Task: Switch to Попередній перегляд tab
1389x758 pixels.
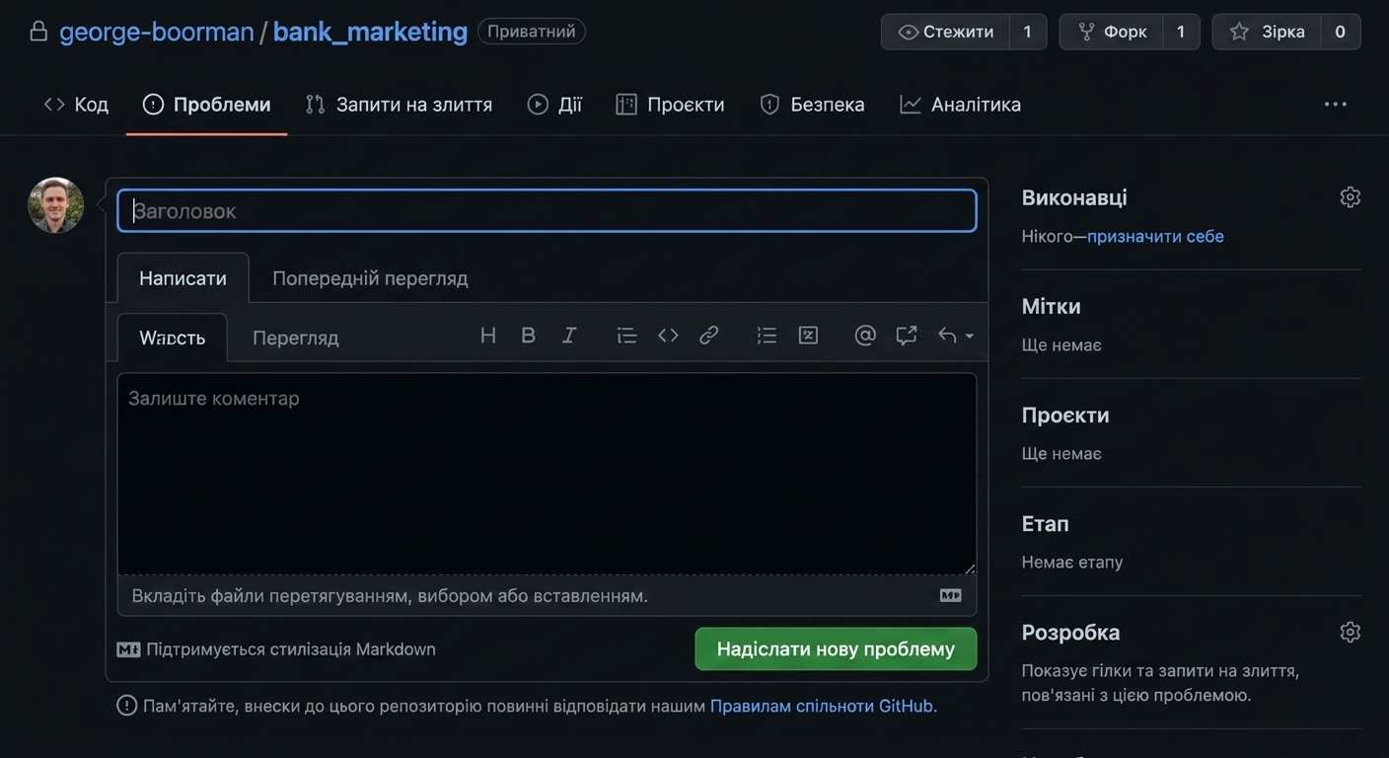Action: point(370,278)
